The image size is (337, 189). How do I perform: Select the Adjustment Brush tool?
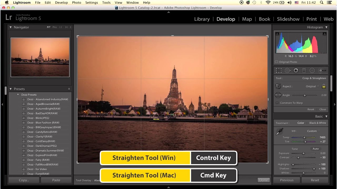click(x=322, y=70)
